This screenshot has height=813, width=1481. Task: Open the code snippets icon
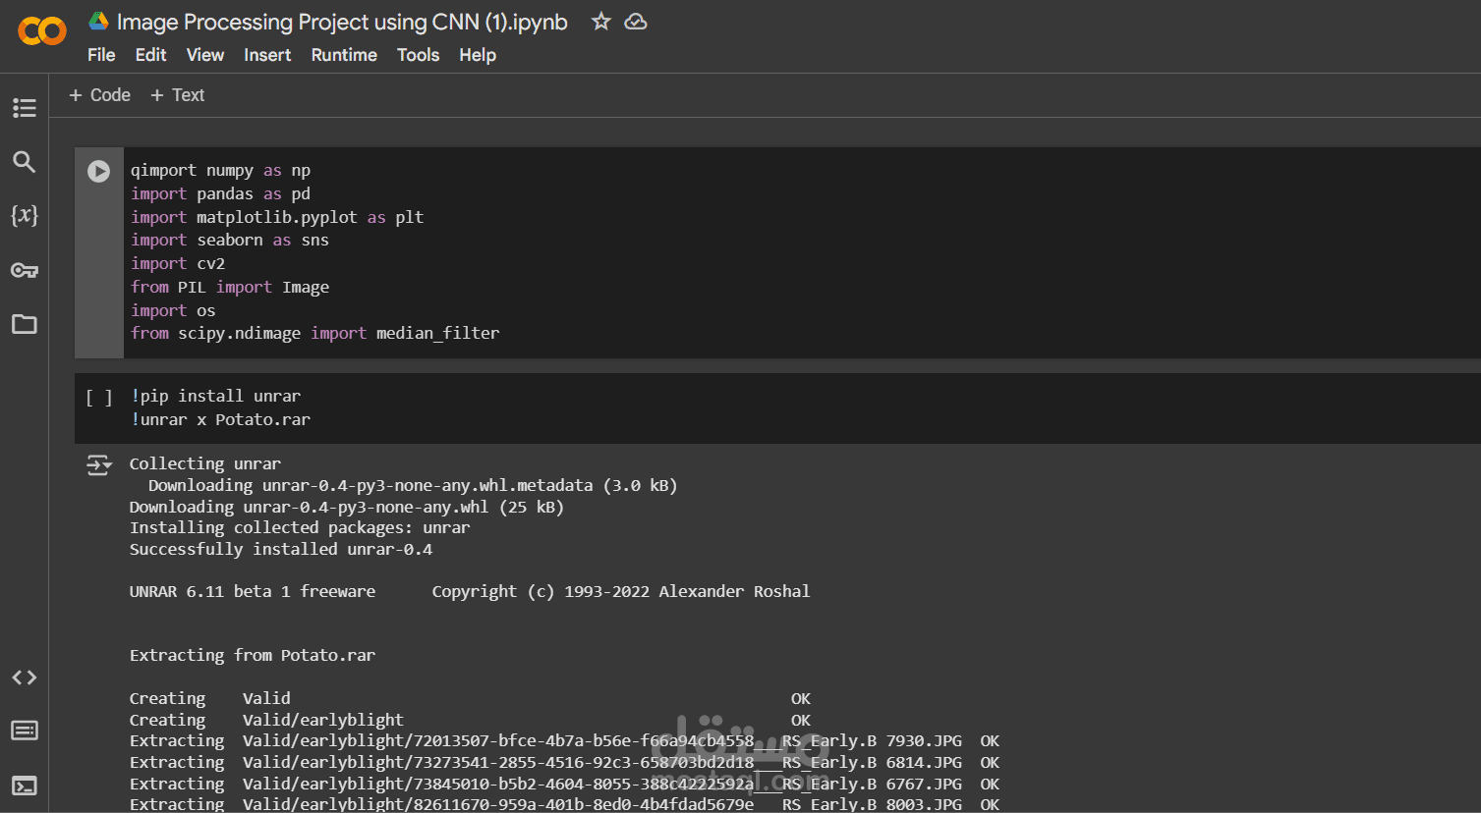tap(25, 677)
